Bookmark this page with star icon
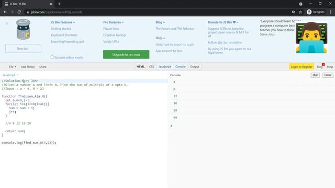 [300, 12]
